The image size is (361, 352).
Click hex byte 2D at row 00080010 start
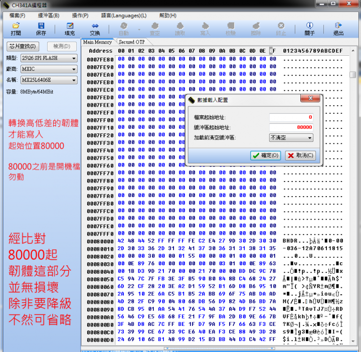point(121,248)
